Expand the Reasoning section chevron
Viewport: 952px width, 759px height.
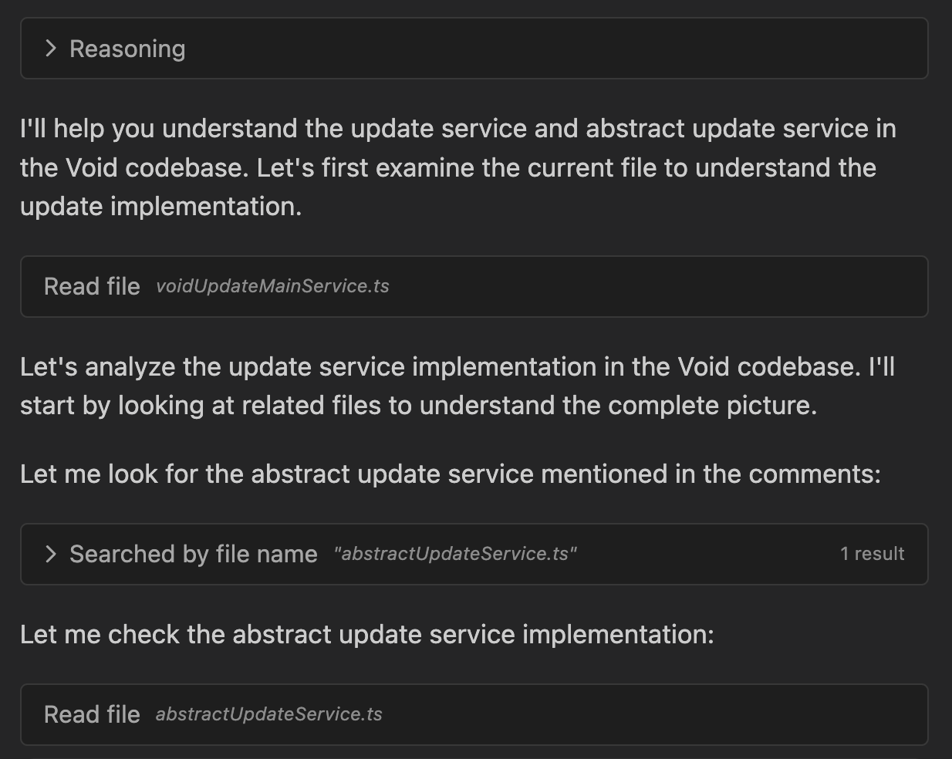(x=51, y=49)
